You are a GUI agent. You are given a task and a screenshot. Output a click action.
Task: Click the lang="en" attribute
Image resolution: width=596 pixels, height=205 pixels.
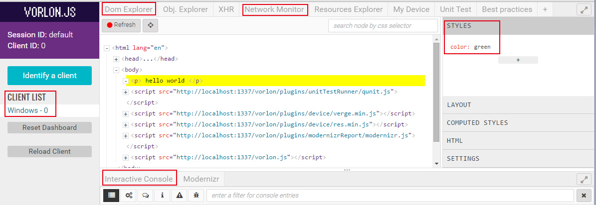(x=147, y=48)
